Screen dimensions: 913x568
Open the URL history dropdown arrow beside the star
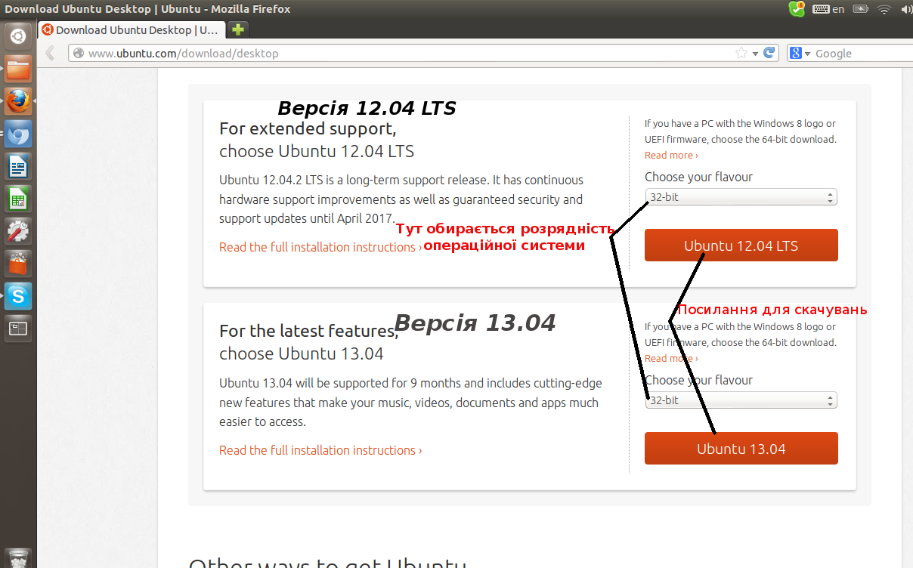(755, 54)
